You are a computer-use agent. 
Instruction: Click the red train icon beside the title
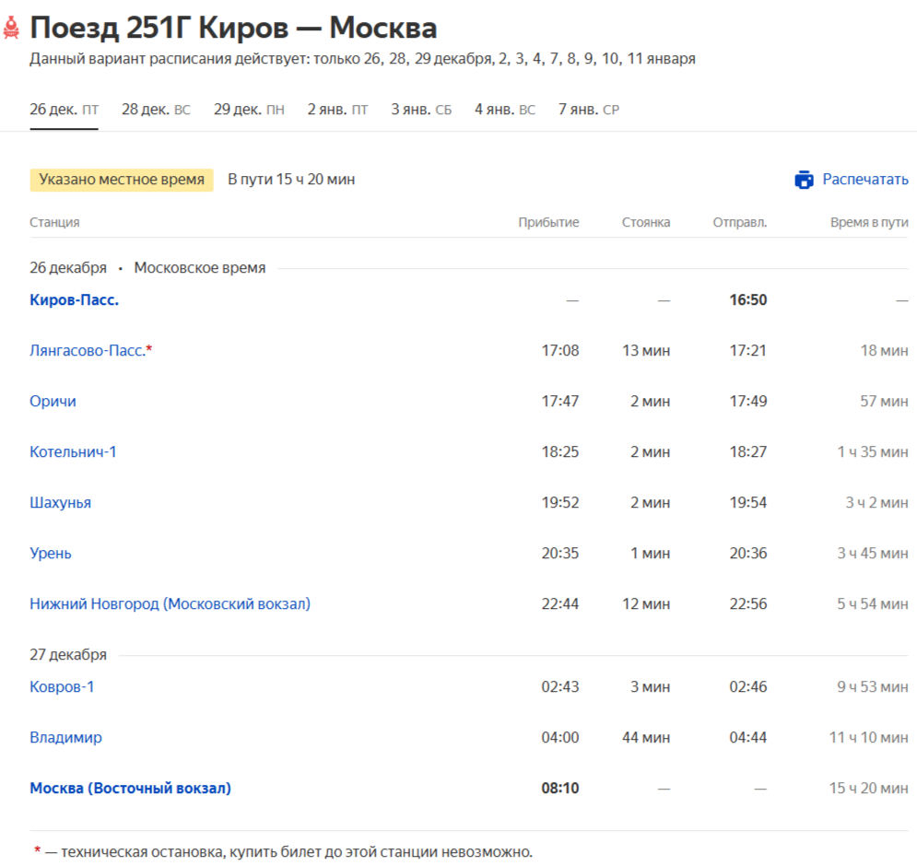[11, 29]
